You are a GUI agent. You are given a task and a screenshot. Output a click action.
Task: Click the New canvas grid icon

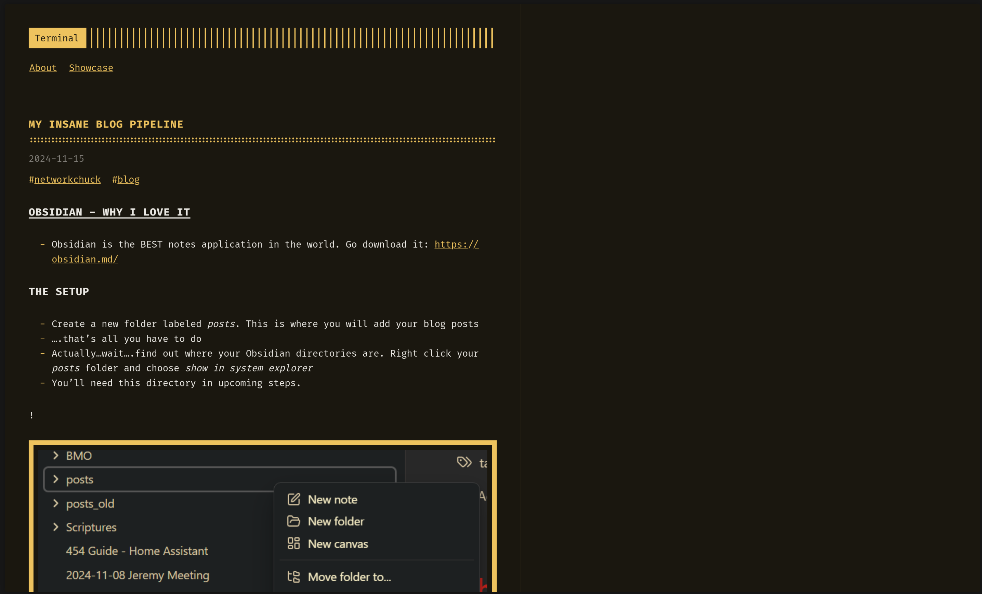point(294,543)
